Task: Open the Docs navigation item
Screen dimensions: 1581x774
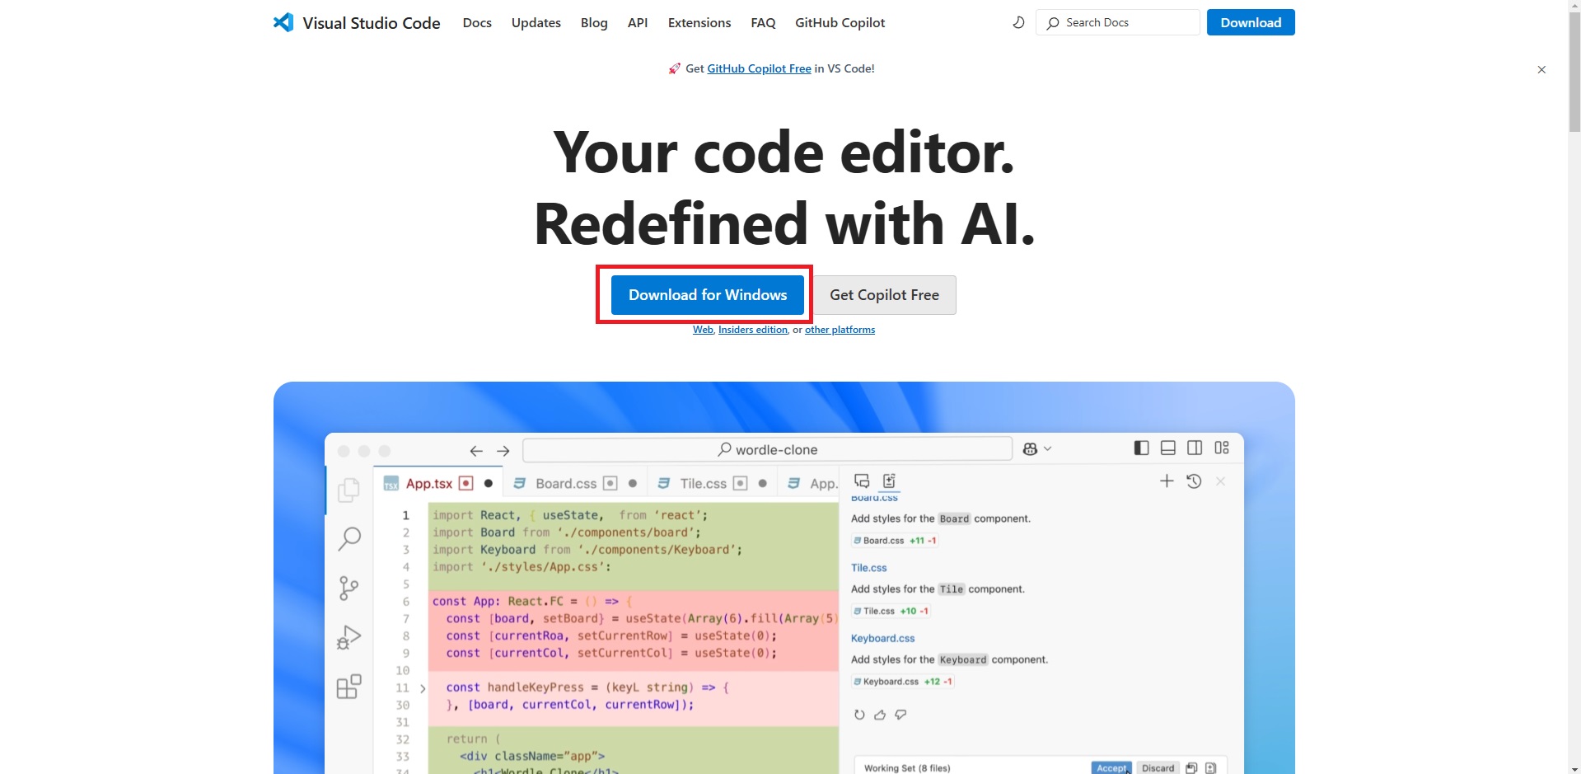Action: [477, 22]
